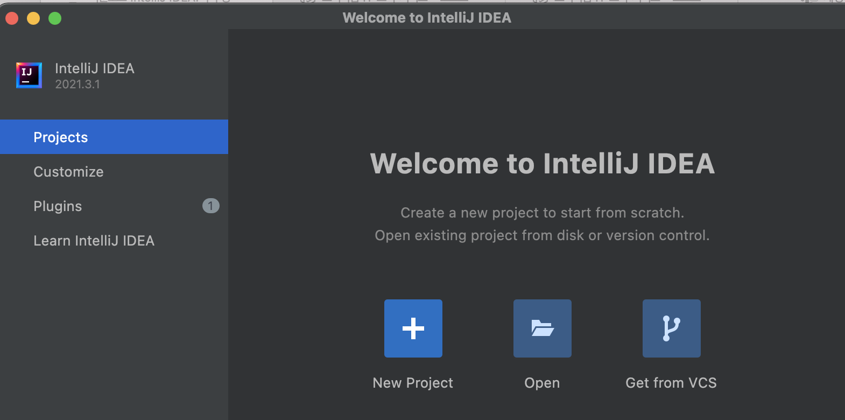This screenshot has width=845, height=420.
Task: Click the version number 2021.3.1
Action: click(x=78, y=85)
